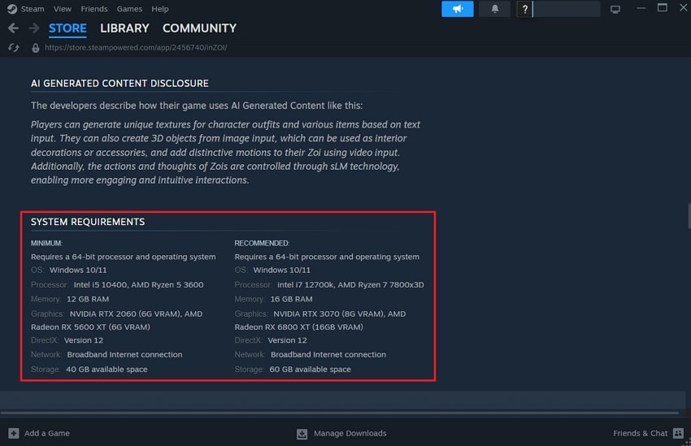Open the View menu
The image size is (691, 446).
click(x=62, y=9)
